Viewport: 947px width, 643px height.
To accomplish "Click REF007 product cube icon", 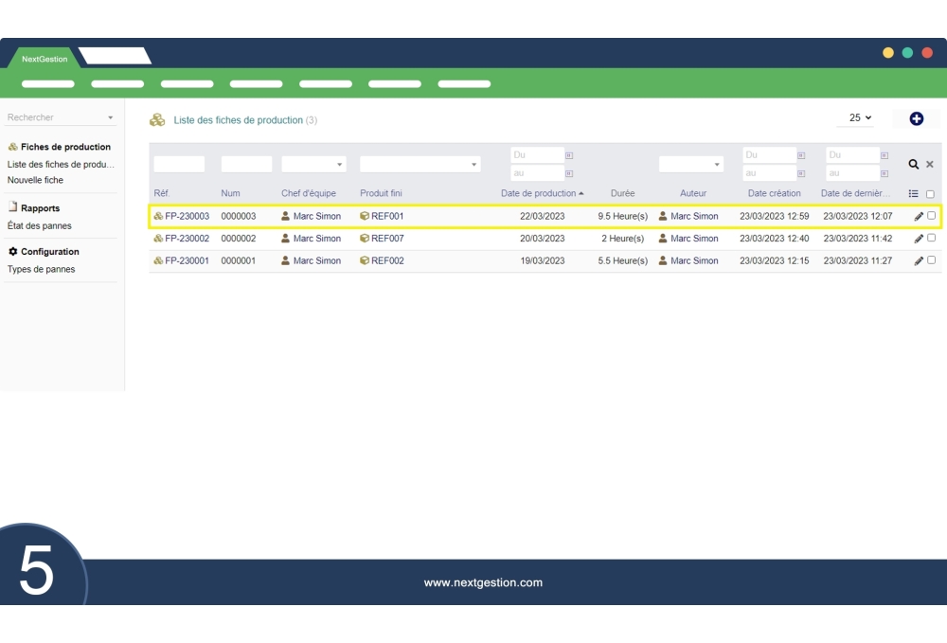I will [x=365, y=239].
